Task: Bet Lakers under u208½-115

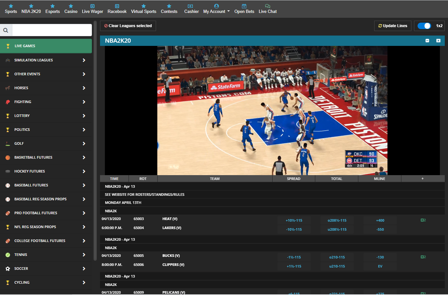Action: [337, 229]
